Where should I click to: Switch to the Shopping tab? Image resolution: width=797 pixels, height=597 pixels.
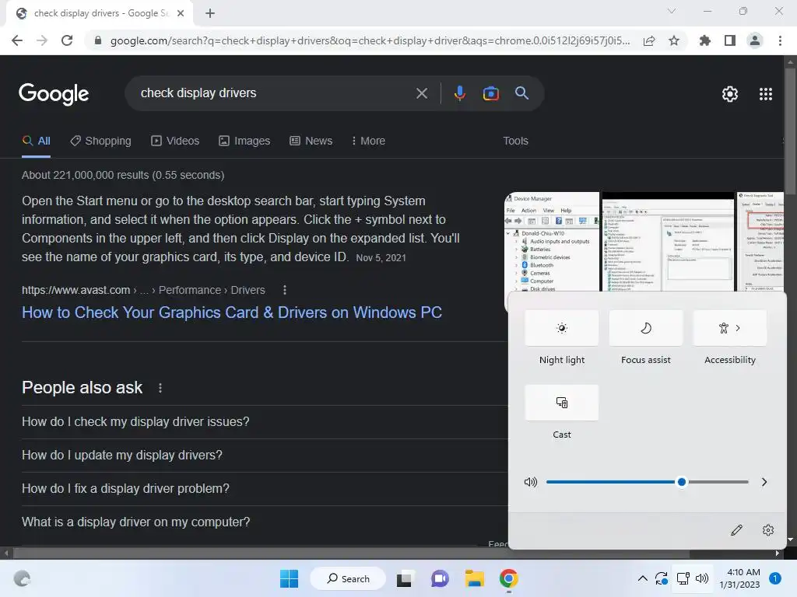click(100, 141)
